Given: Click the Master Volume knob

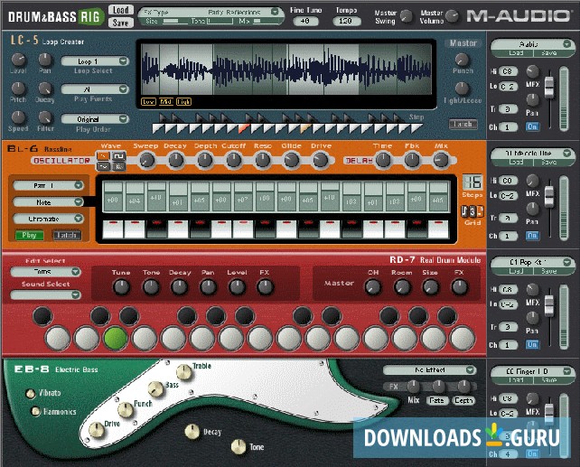Looking at the screenshot, I should pyautogui.click(x=452, y=16).
